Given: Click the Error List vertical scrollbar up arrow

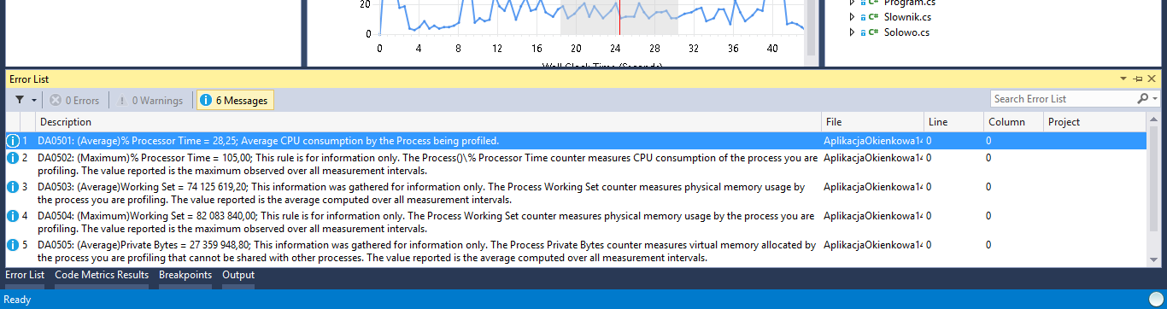Looking at the screenshot, I should [x=1154, y=120].
